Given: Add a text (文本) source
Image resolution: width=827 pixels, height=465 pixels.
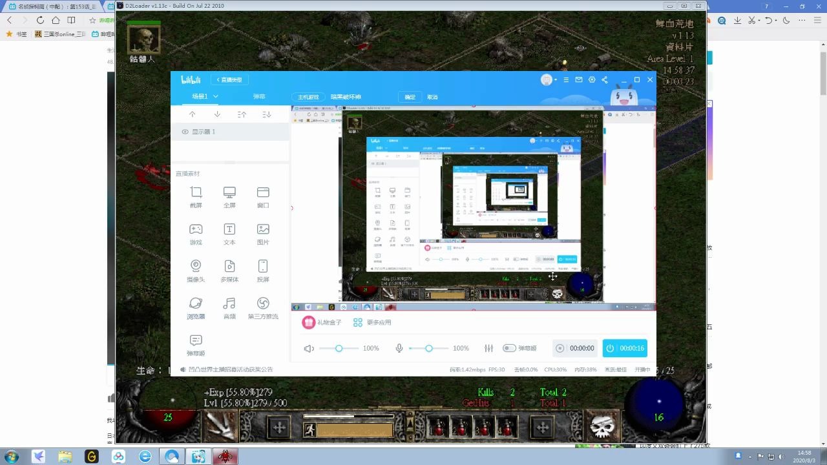Looking at the screenshot, I should 229,234.
